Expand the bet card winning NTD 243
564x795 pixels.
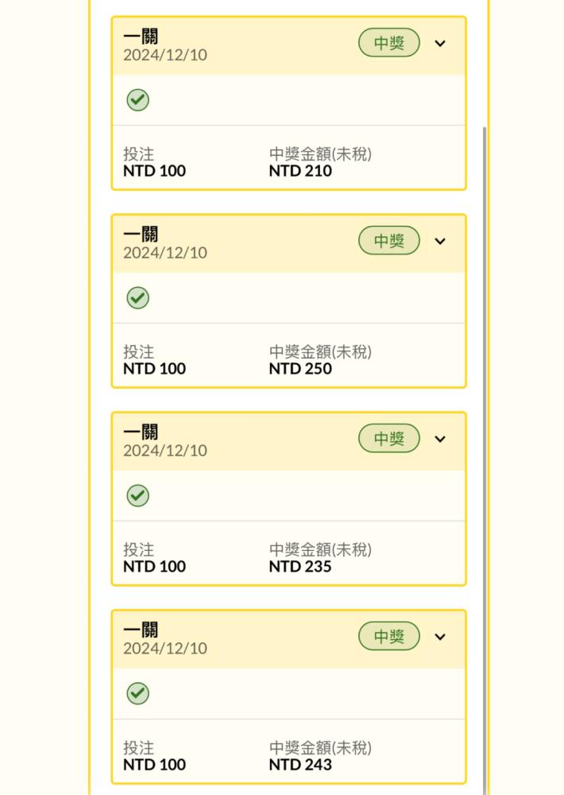[x=440, y=637]
